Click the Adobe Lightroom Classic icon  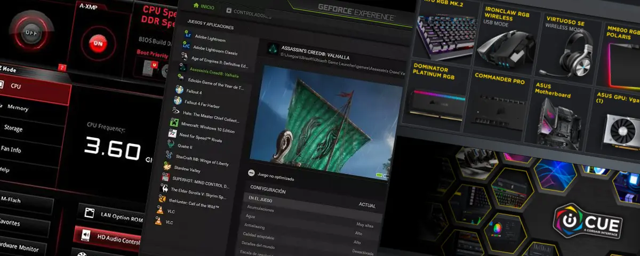click(187, 46)
